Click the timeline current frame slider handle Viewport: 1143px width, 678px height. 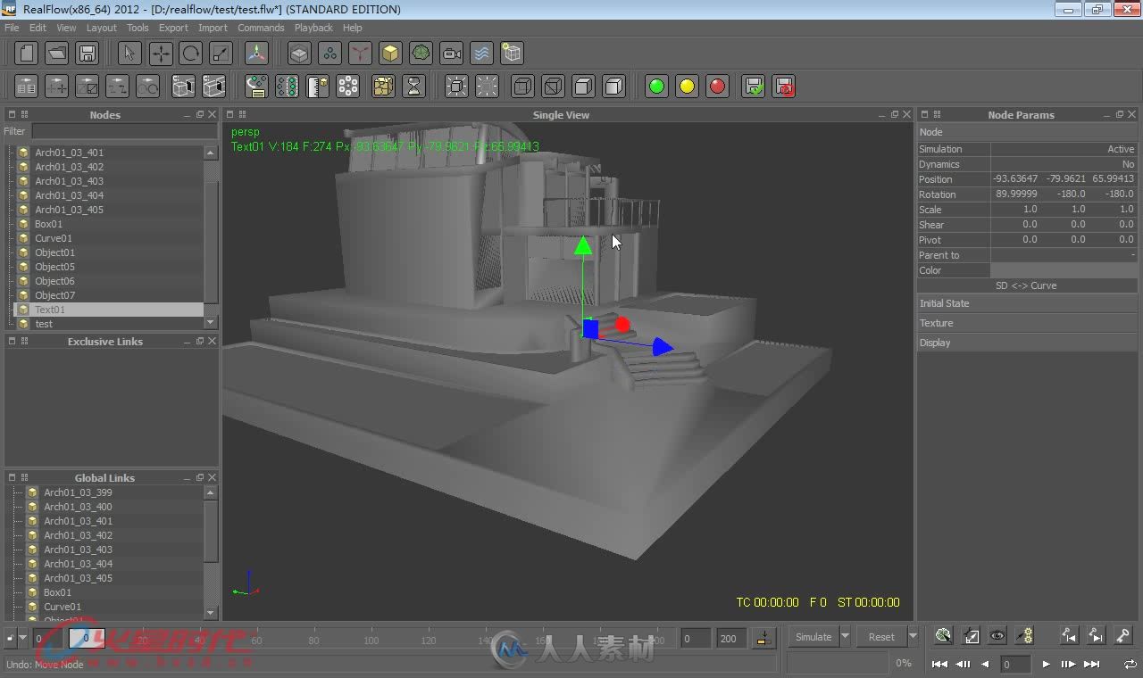point(87,638)
